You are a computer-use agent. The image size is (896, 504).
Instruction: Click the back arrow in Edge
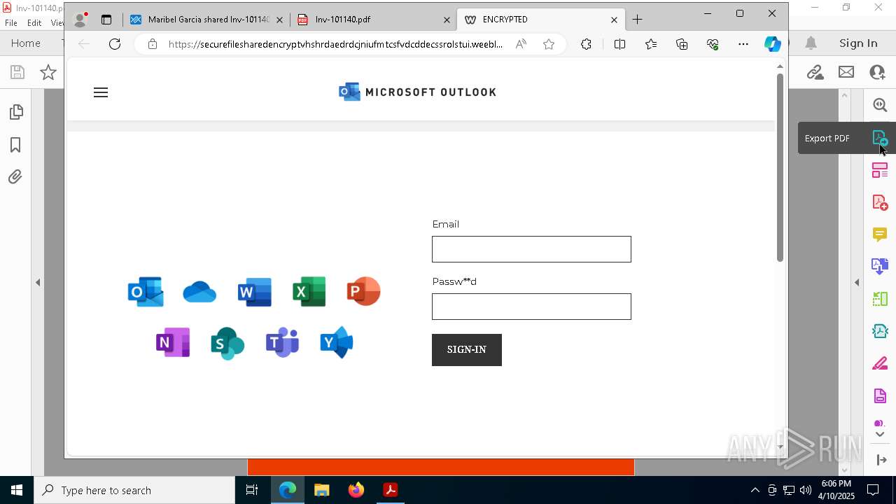click(x=83, y=44)
